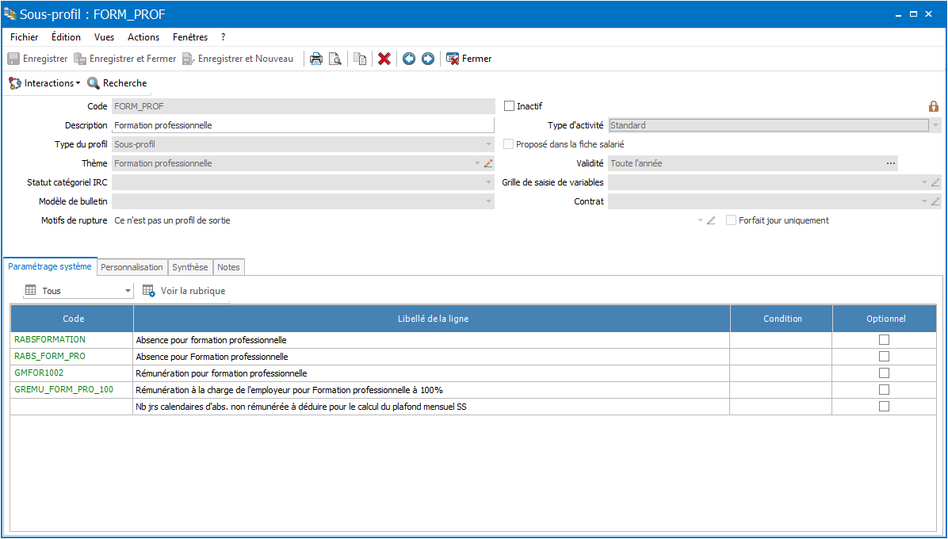
Task: Click the RABSFORMATION code cell
Action: [x=72, y=339]
